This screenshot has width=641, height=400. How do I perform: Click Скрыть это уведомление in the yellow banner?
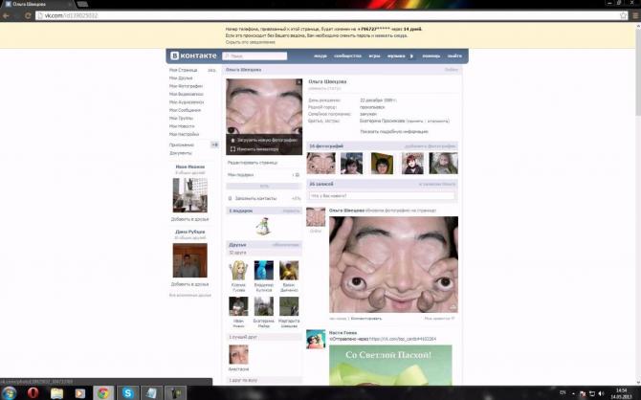coord(250,42)
